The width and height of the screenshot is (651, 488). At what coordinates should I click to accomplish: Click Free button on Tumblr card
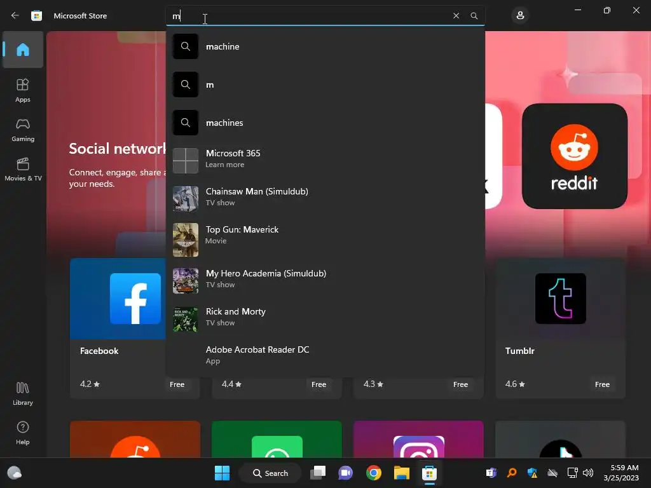click(x=602, y=384)
